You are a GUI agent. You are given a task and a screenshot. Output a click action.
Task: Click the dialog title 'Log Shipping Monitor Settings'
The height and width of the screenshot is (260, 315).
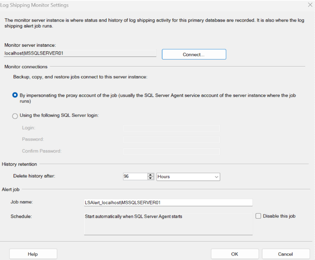pyautogui.click(x=35, y=5)
